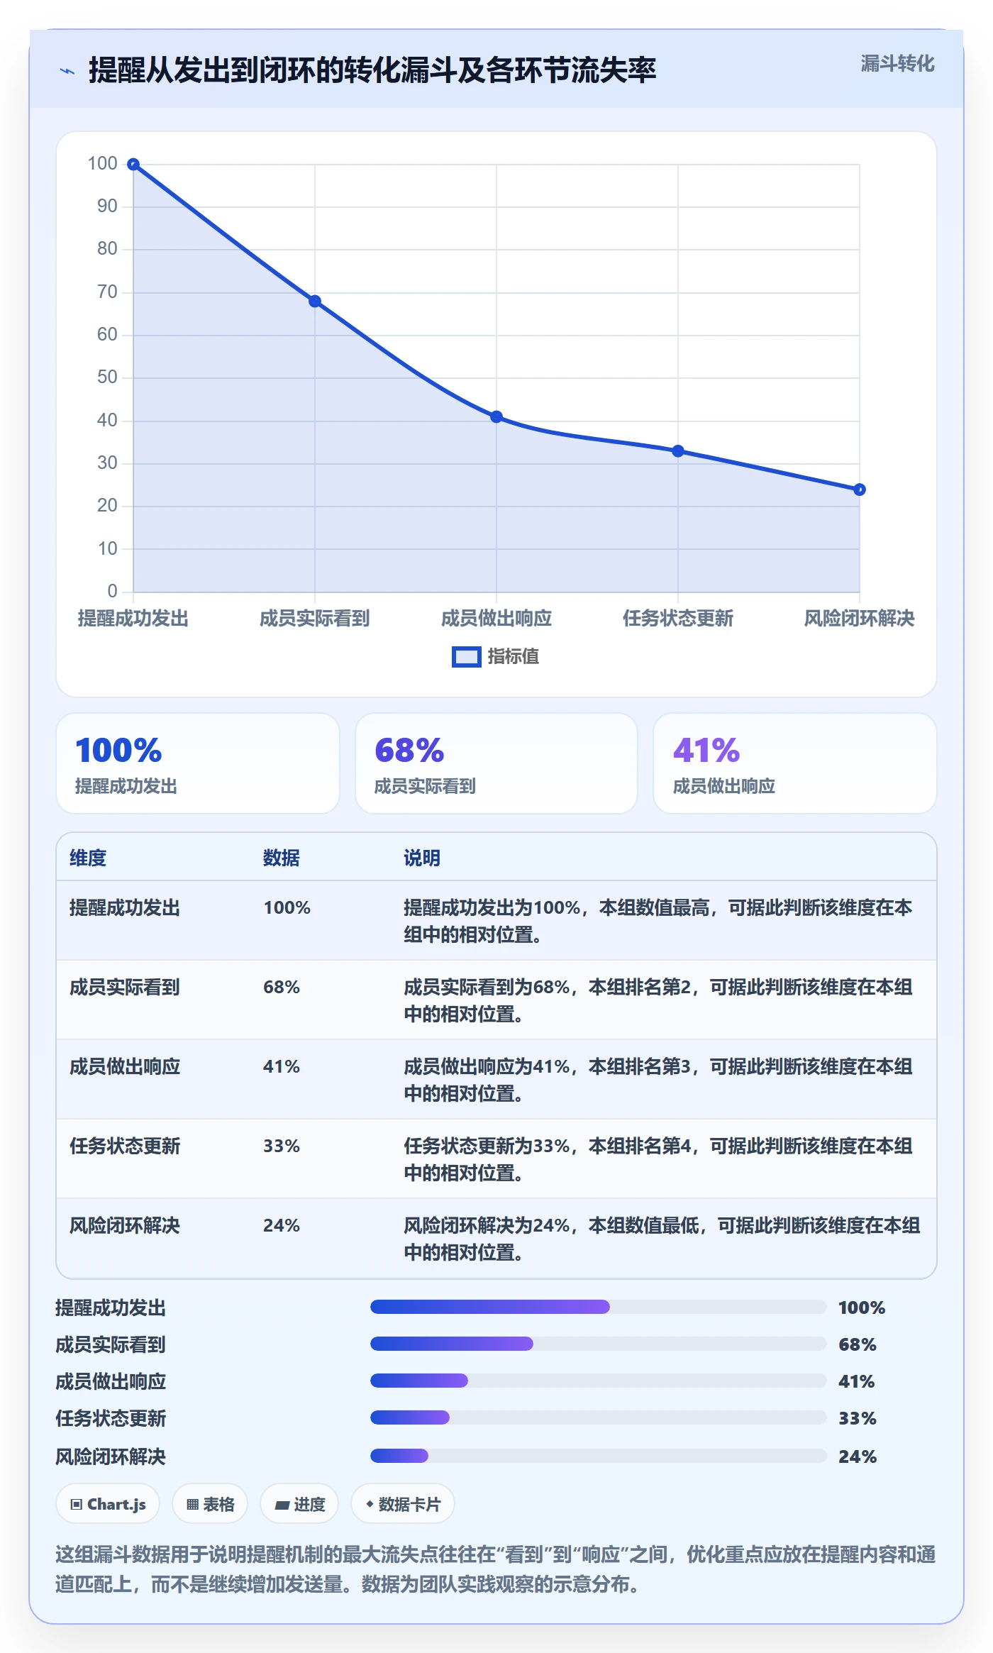Screen dimensions: 993x1653
Task: Click the 成员实际看到 progress bar
Action: (x=599, y=1344)
